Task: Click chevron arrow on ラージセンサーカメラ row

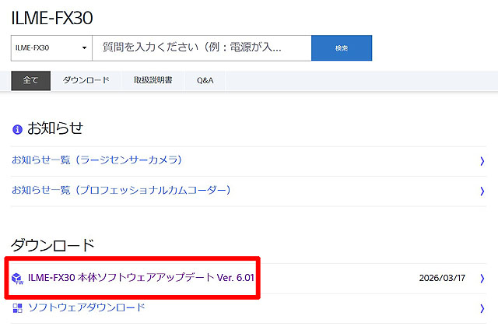Action: (x=482, y=161)
